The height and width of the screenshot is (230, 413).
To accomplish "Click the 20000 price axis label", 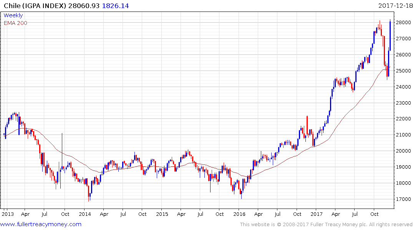I will (x=403, y=151).
